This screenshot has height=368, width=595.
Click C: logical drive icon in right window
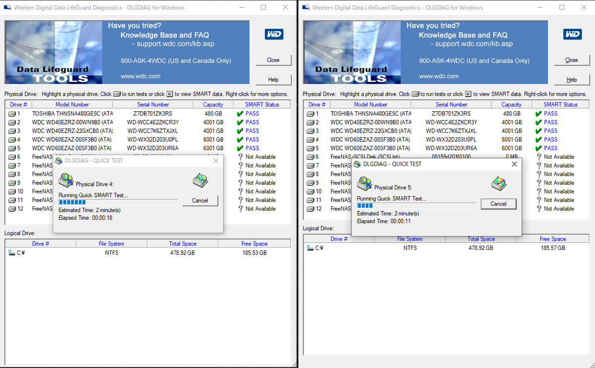point(310,247)
